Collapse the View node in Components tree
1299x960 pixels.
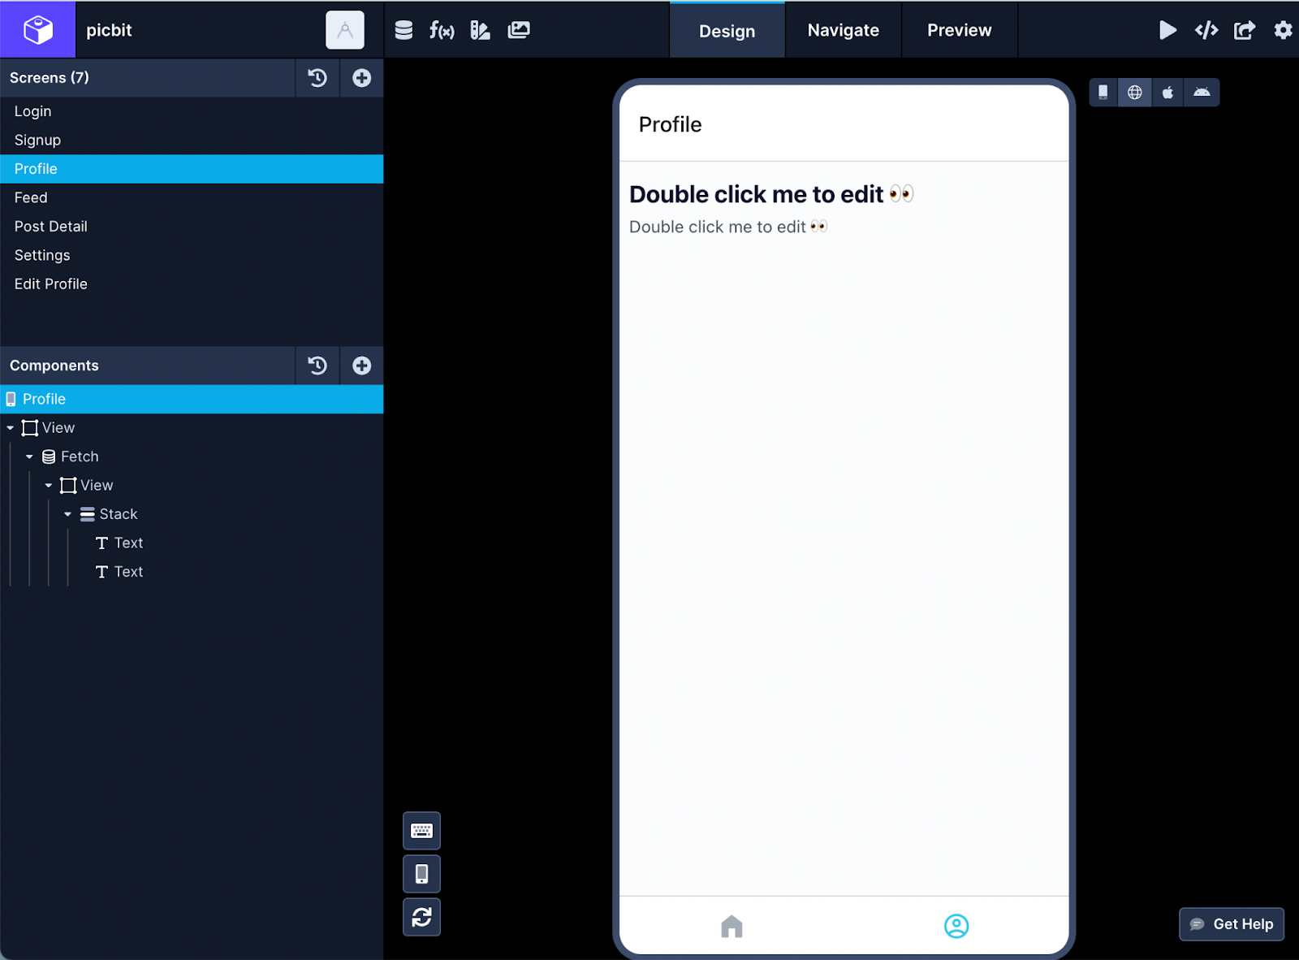point(11,427)
